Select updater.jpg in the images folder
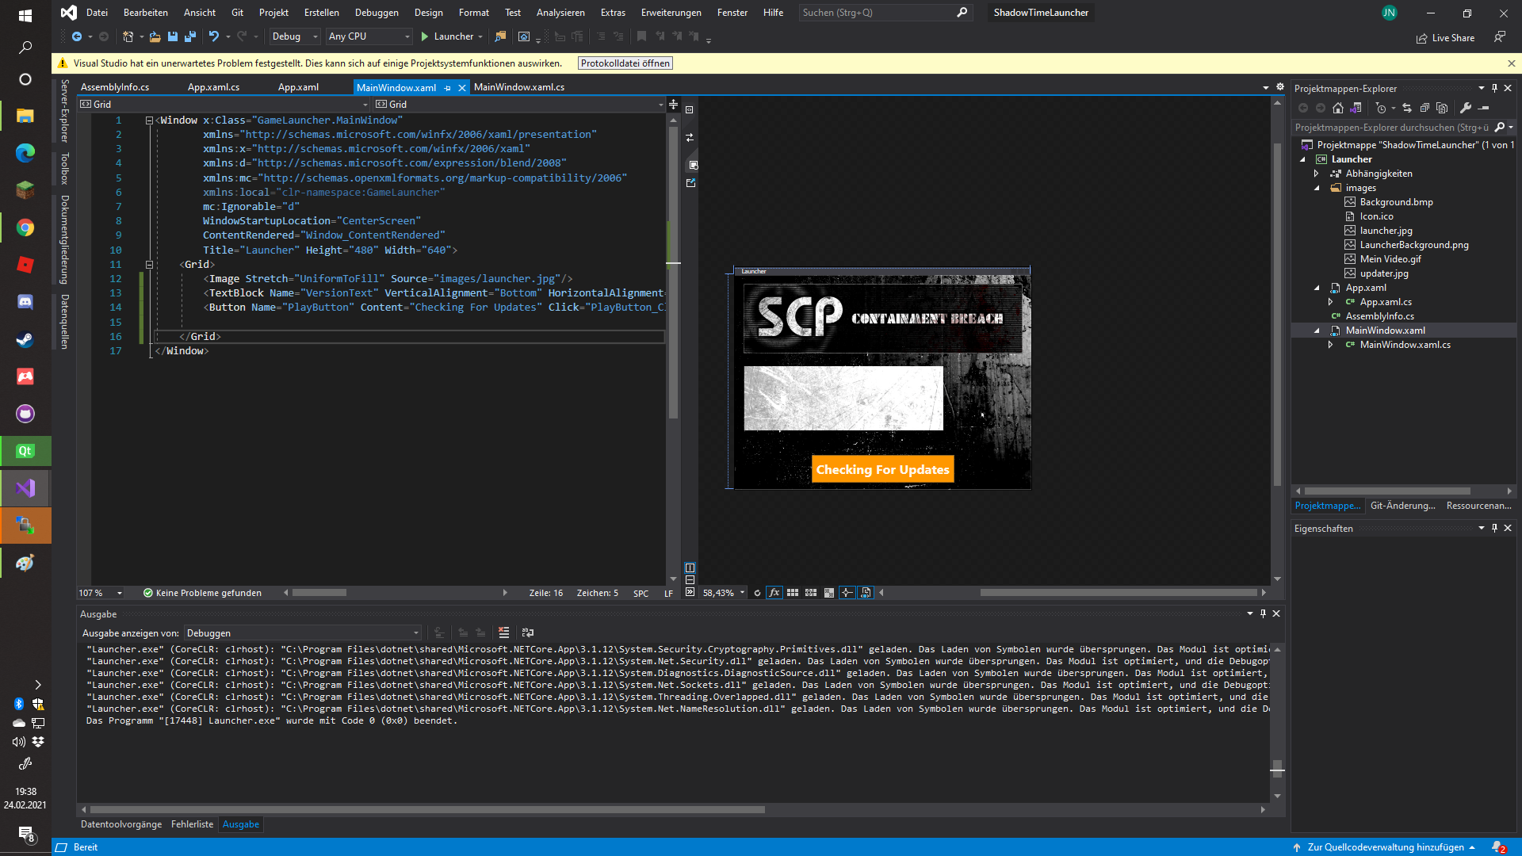 1384,273
